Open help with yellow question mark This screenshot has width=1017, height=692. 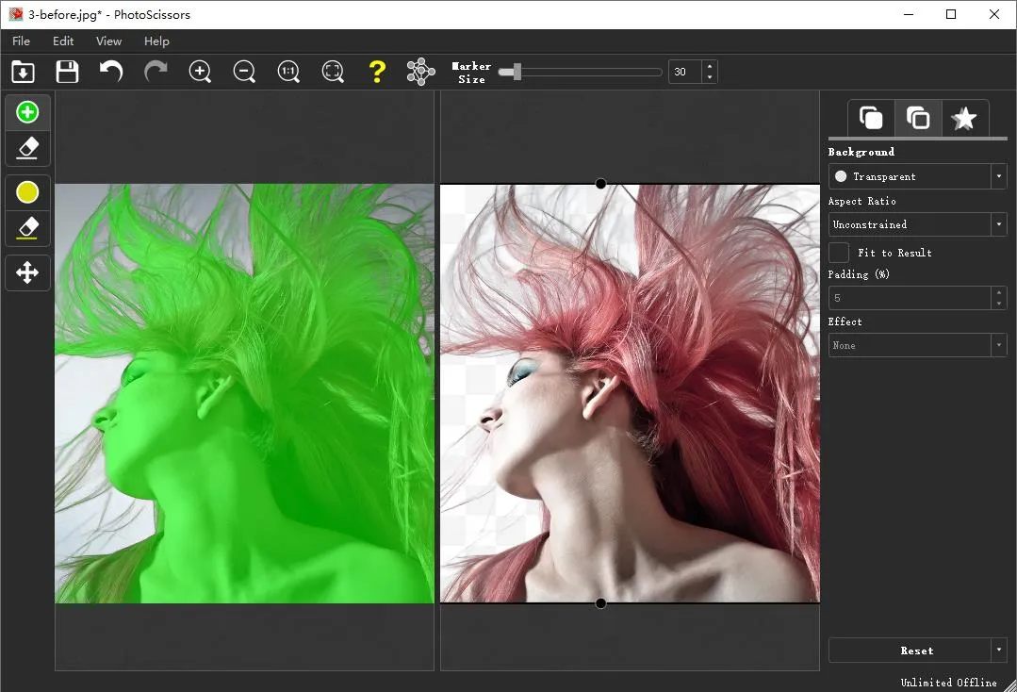[x=377, y=72]
